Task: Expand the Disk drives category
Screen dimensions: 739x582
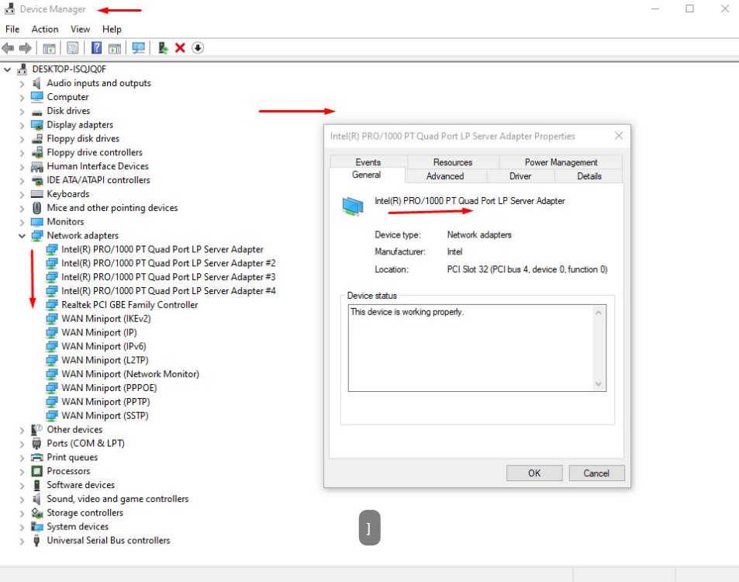Action: (x=22, y=111)
